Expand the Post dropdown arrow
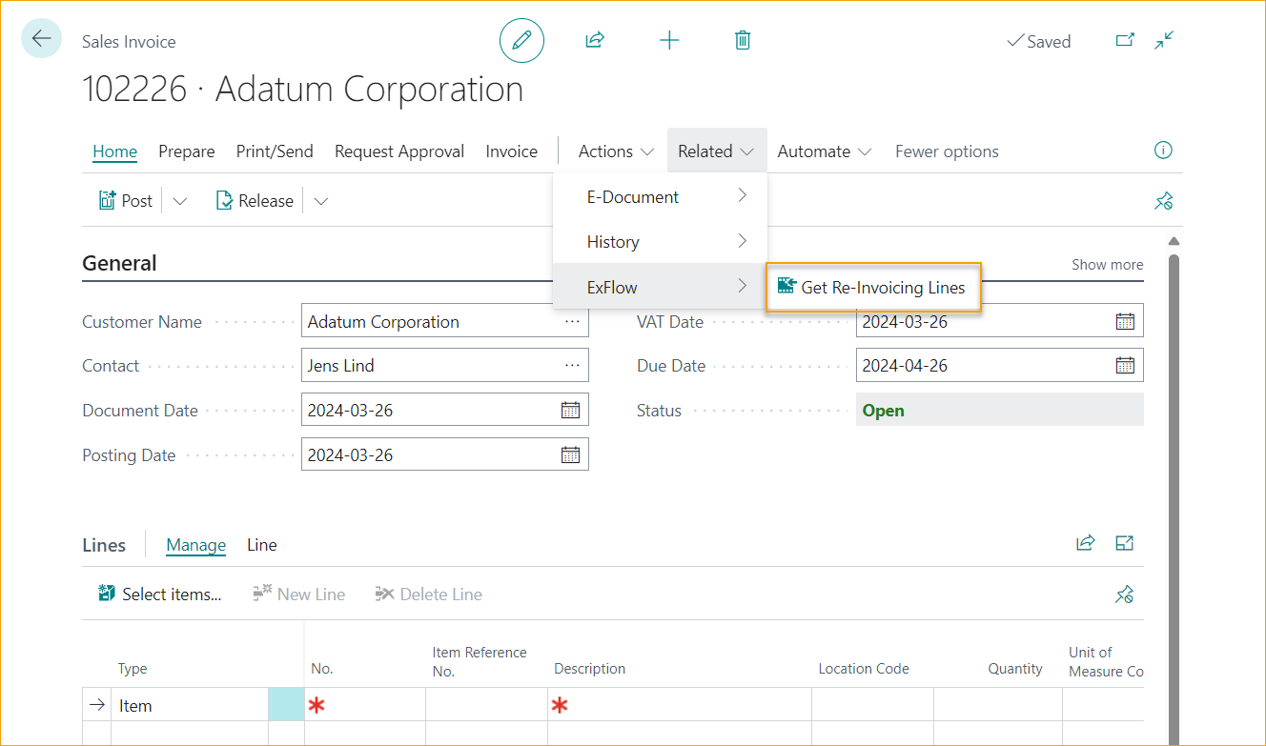The width and height of the screenshot is (1266, 746). coord(179,201)
